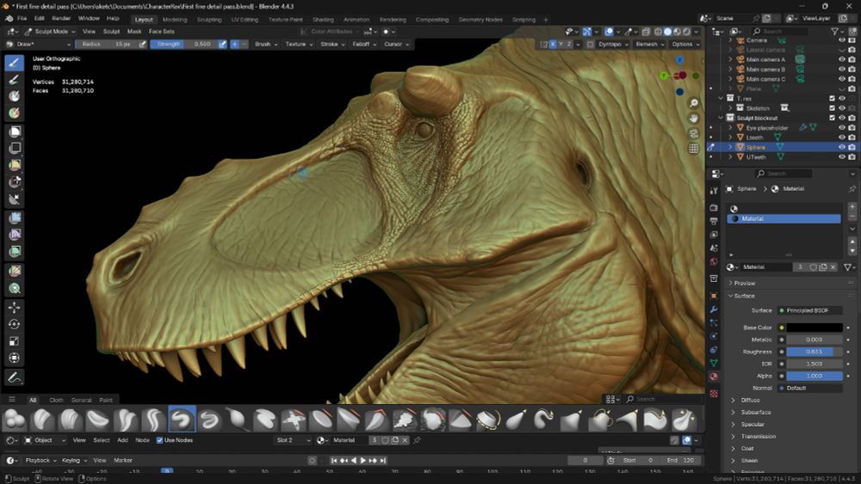Set brush direction to Add (plus)
This screenshot has width=861, height=484.
pos(234,45)
